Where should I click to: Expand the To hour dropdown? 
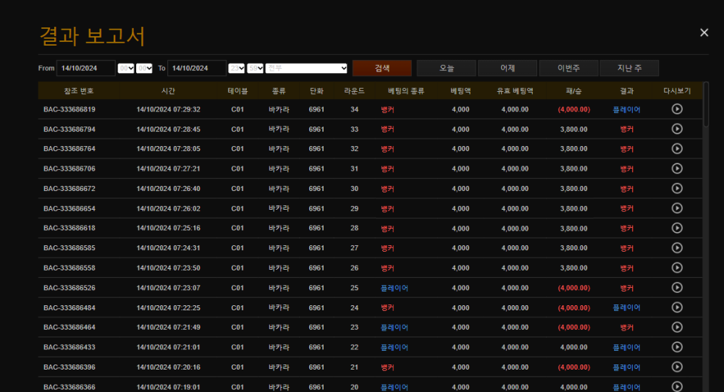[236, 68]
